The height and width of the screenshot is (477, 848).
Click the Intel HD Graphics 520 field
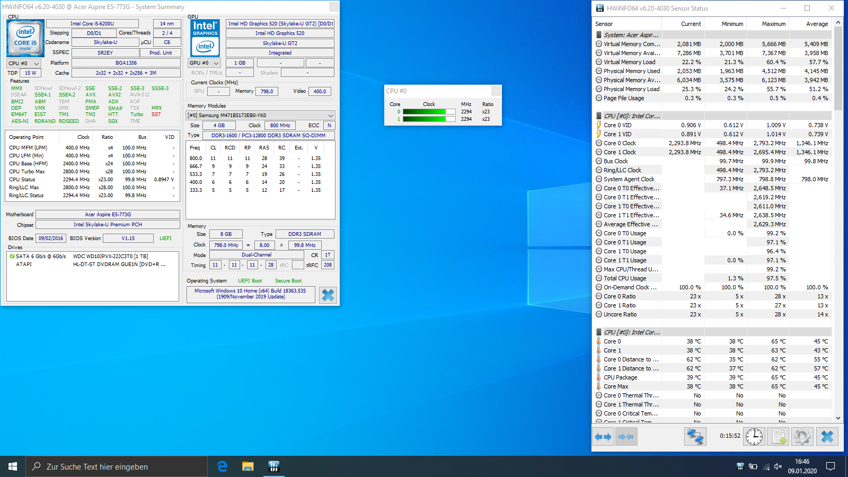[x=280, y=33]
